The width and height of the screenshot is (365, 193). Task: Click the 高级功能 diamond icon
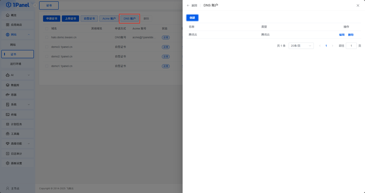click(8, 143)
